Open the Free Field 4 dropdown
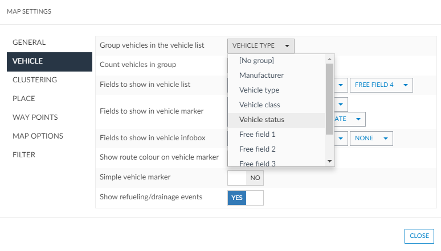The height and width of the screenshot is (251, 441). point(381,85)
